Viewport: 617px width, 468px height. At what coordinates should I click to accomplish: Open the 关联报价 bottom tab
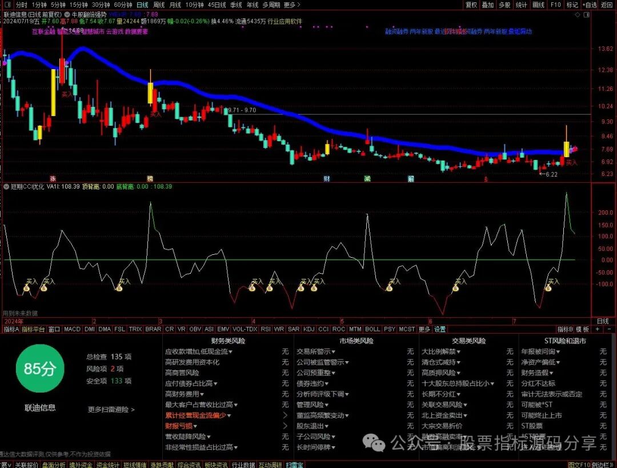pos(27,465)
